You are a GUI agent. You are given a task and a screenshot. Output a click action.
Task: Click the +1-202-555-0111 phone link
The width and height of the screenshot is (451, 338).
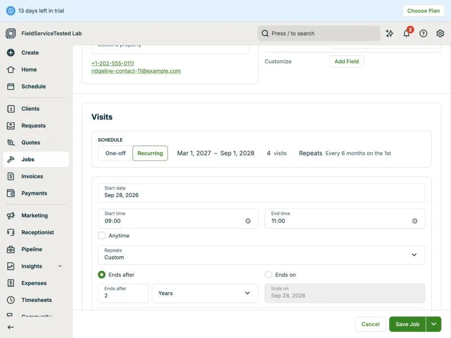point(112,63)
